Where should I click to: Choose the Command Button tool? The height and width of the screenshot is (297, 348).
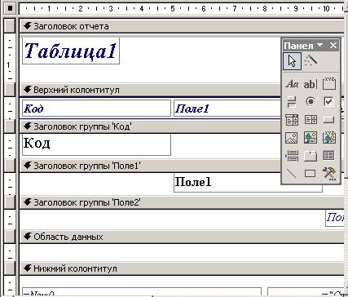(x=329, y=120)
